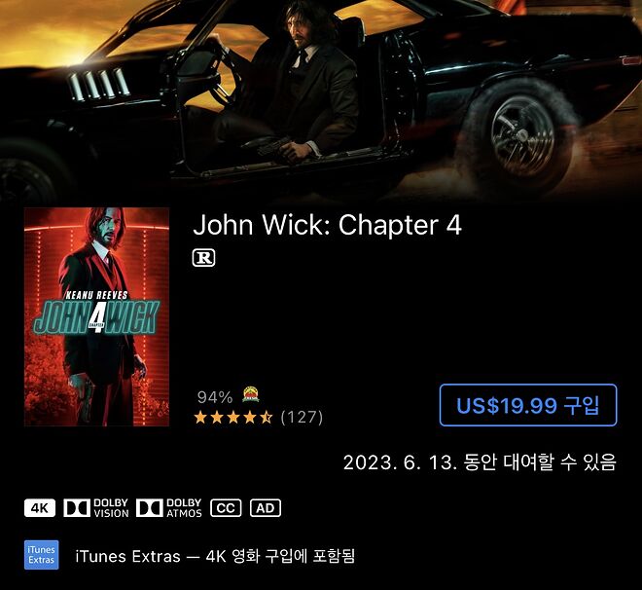642x590 pixels.
Task: Click the Dolby Vision double-D logo
Action: [77, 508]
